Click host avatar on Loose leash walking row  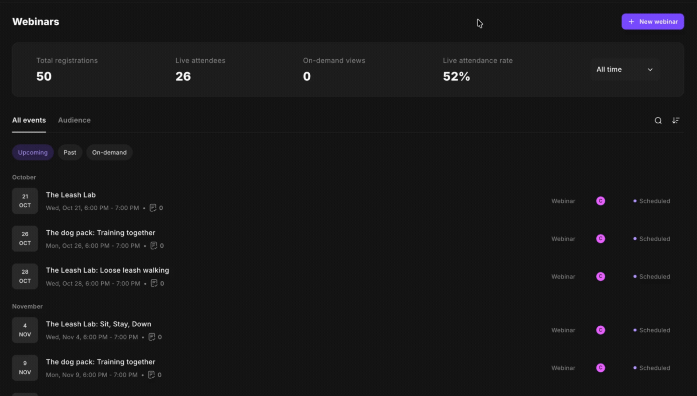point(601,276)
